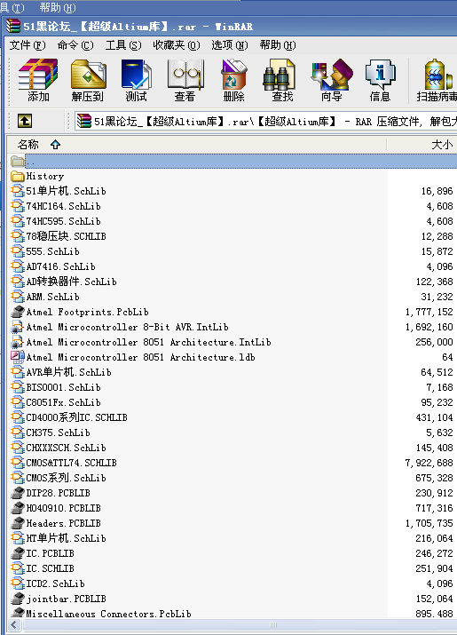Select file AD转换器件.SchLib
Viewport: 457px width, 635px height.
coord(71,282)
